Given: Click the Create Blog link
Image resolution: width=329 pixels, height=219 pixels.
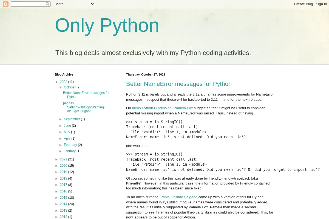Looking at the screenshot, I should 304,4.
